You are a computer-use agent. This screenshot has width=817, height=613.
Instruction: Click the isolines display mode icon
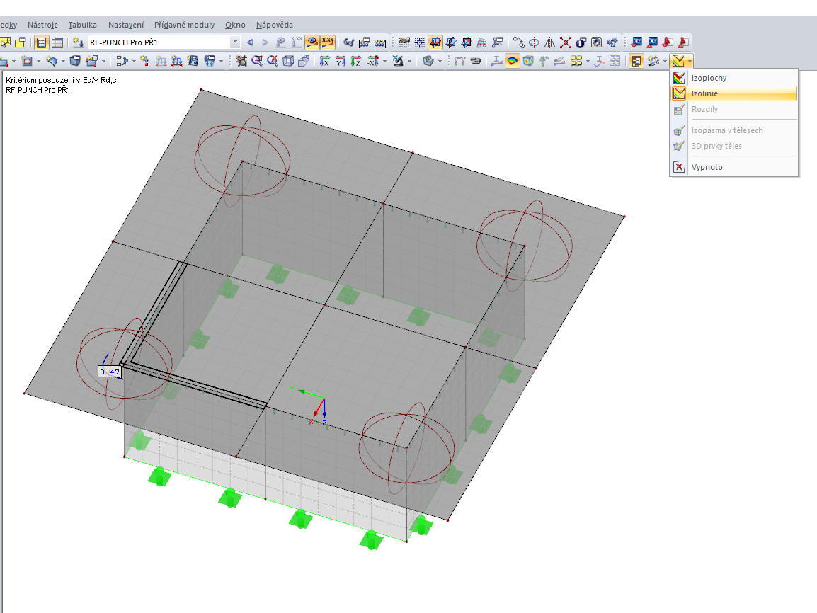678,61
